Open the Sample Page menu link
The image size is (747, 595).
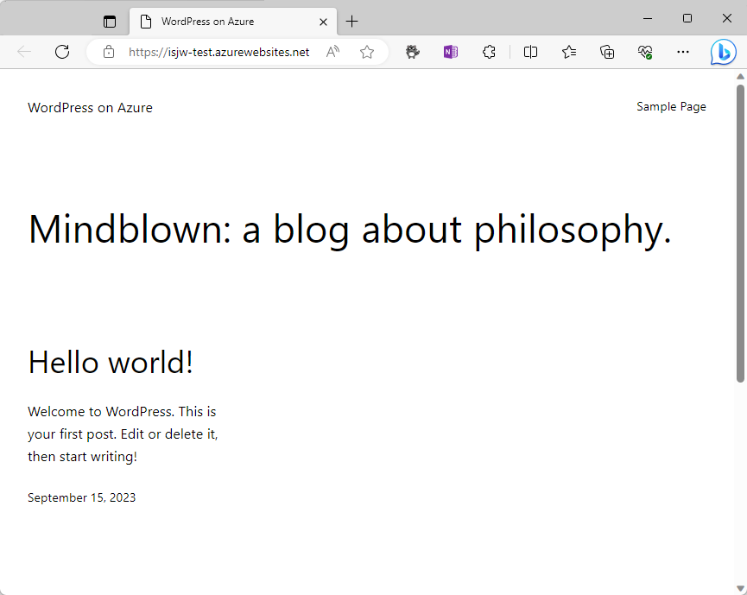[x=671, y=107]
